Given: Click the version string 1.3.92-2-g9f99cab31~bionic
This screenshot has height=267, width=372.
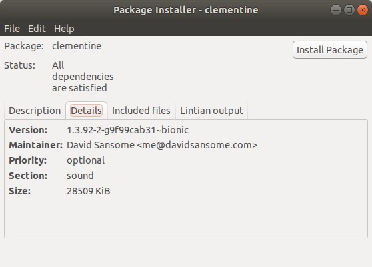Looking at the screenshot, I should coord(127,130).
